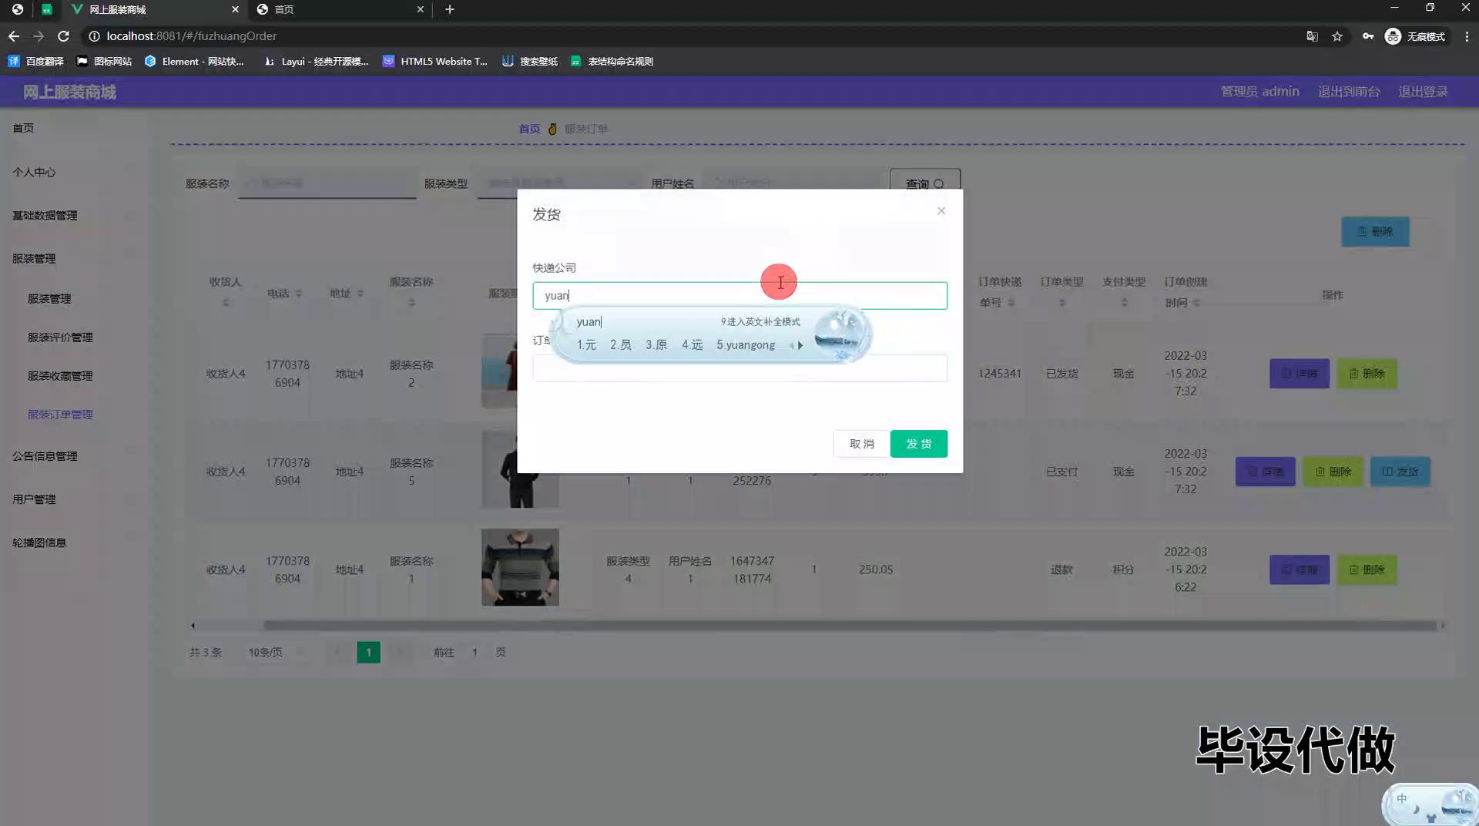Viewport: 1479px width, 826px height.
Task: Click the 快递公司 input field
Action: coord(739,296)
